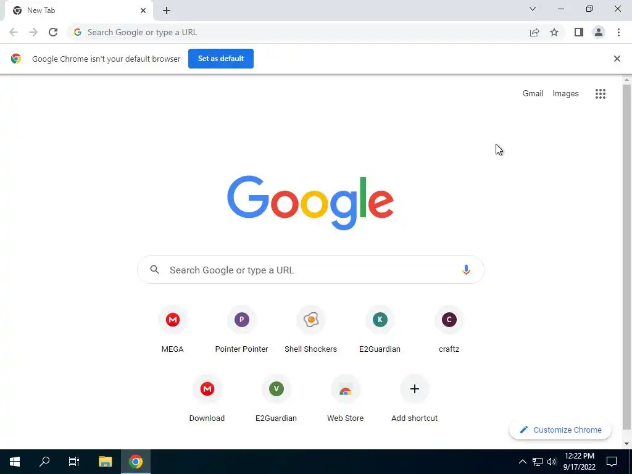Open File Explorer from the taskbar
This screenshot has width=632, height=474.
click(105, 462)
